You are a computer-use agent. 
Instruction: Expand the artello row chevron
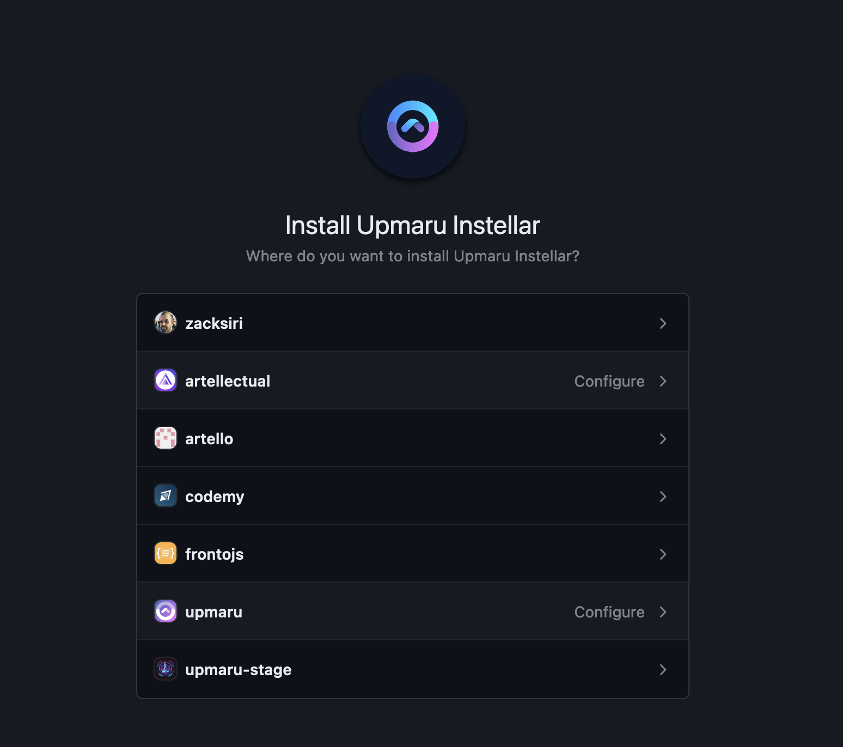tap(663, 438)
